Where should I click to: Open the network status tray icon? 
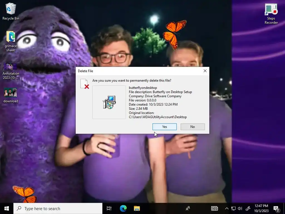point(234,208)
